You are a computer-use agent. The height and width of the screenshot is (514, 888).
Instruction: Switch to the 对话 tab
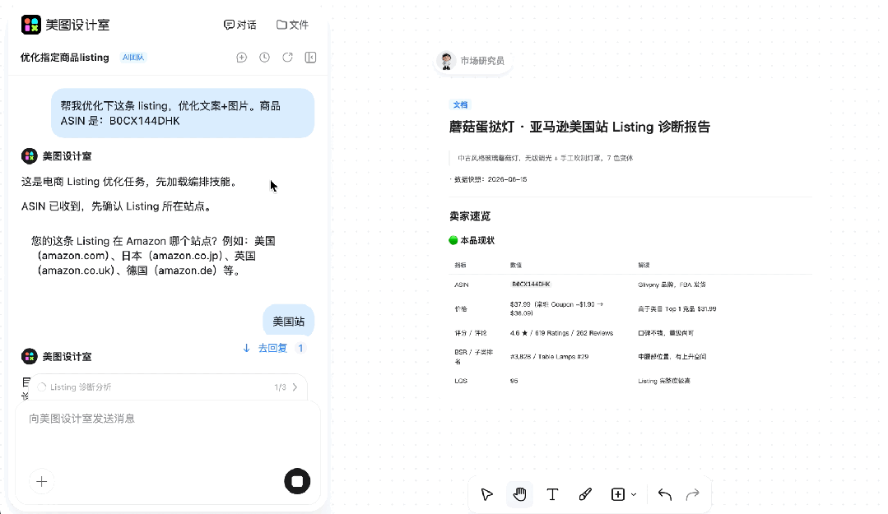(x=240, y=25)
